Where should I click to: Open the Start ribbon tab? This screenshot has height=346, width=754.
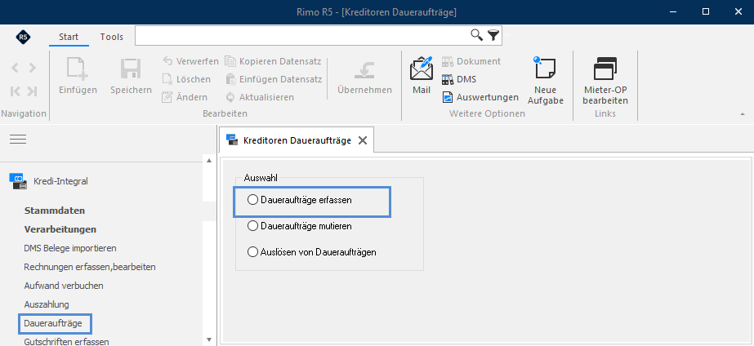point(69,37)
